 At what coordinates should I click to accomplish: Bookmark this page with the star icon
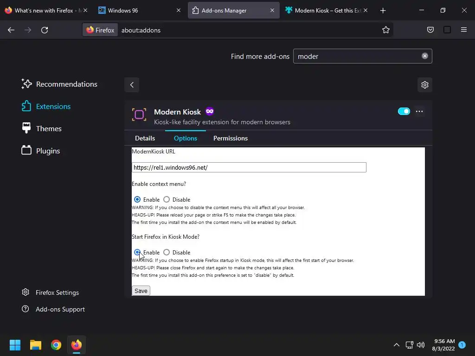385,30
